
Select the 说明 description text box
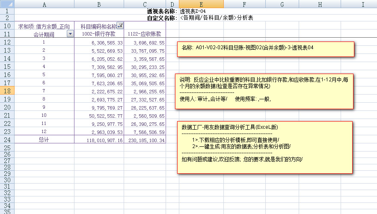(264, 91)
